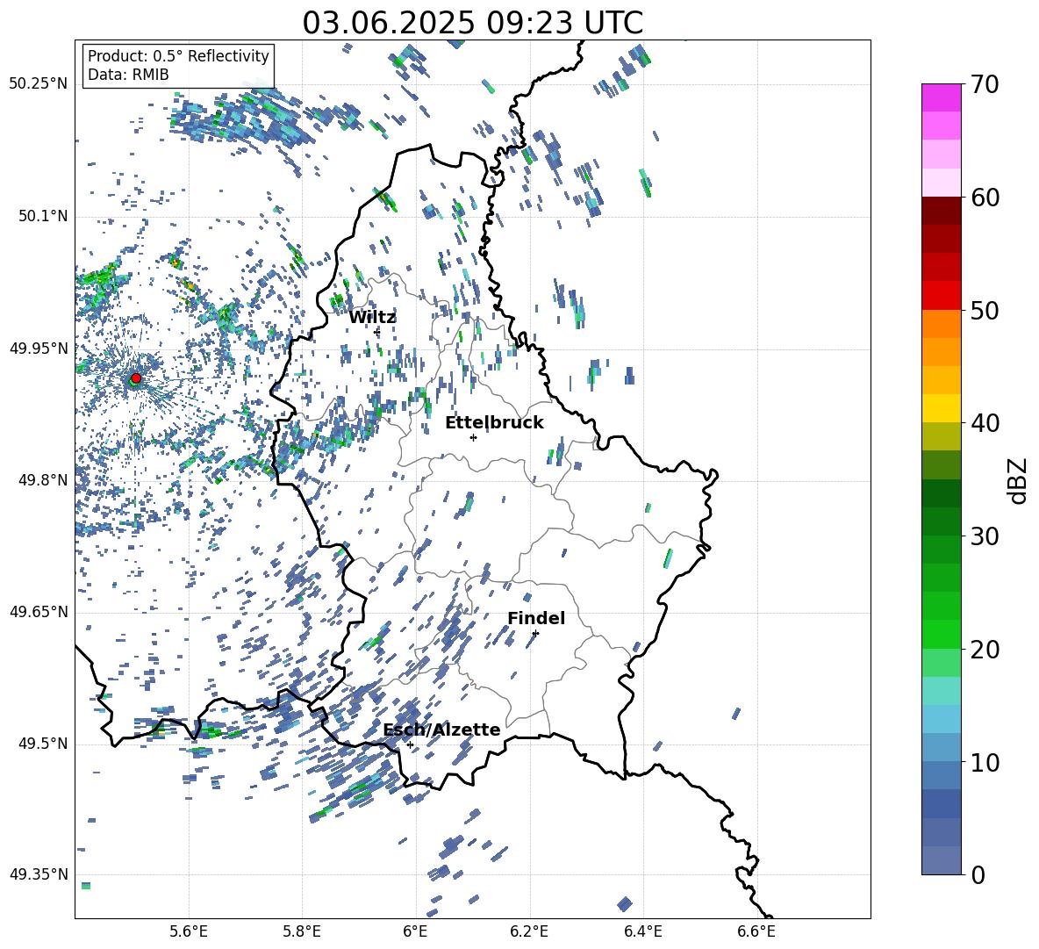Click the colorbar value 50
The height and width of the screenshot is (949, 1039).
(985, 311)
